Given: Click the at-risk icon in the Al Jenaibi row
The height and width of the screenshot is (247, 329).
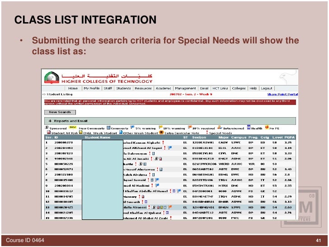Looking at the screenshot, I should coord(160,159).
